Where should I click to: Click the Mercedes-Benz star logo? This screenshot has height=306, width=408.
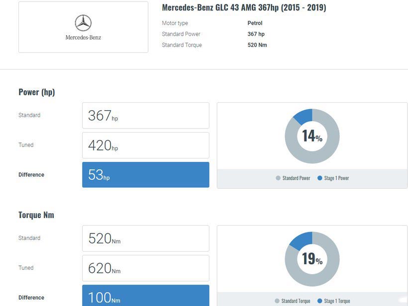point(83,22)
